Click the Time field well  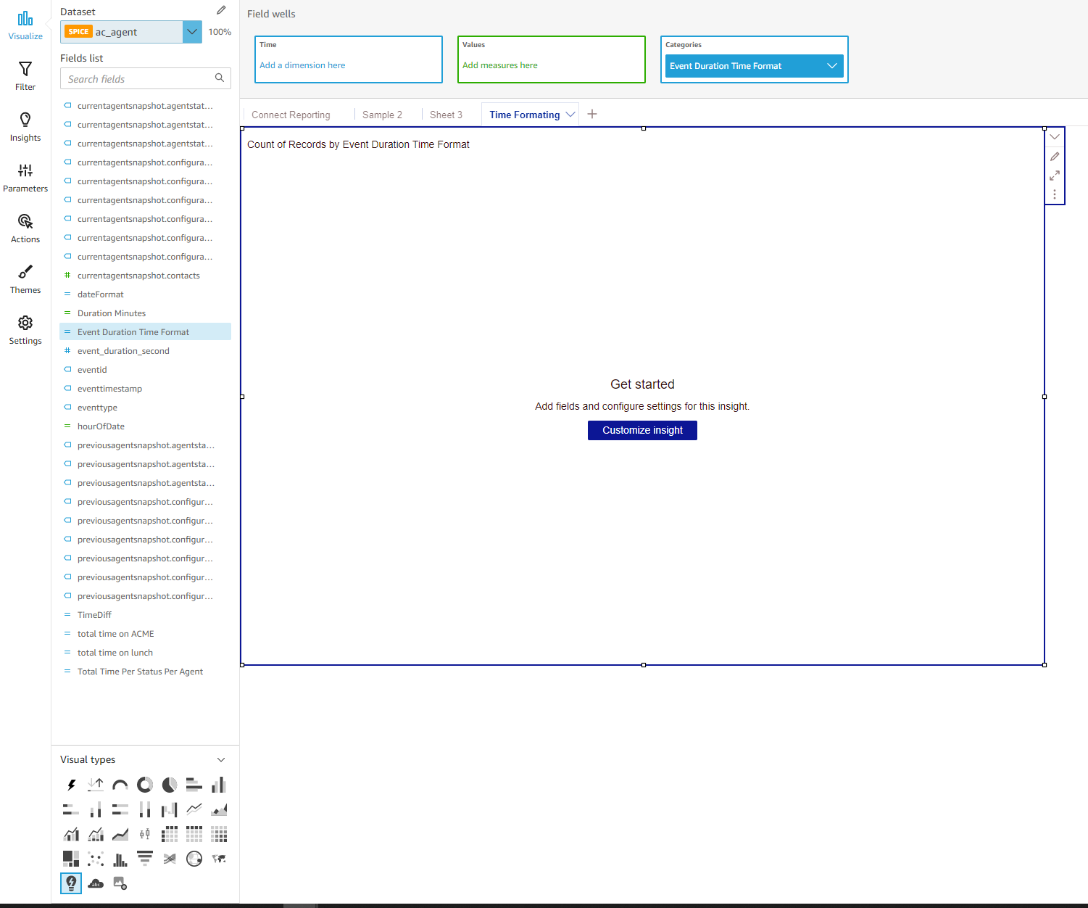click(x=349, y=59)
